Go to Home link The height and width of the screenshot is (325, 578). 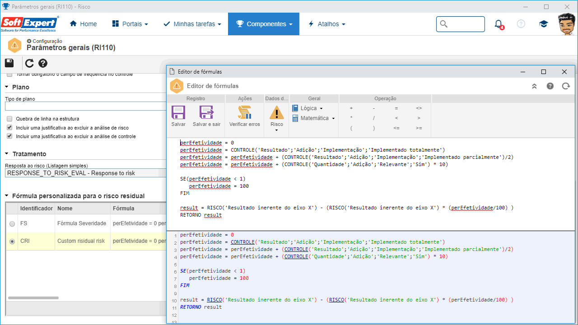point(84,24)
